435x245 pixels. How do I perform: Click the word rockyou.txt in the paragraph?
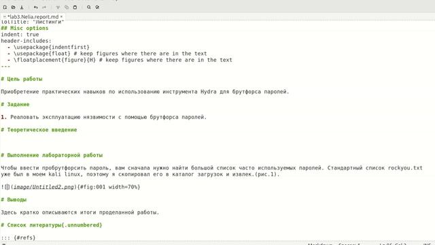[x=405, y=168]
